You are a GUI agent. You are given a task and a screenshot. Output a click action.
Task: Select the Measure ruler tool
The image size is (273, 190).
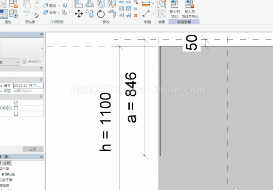click(x=146, y=4)
